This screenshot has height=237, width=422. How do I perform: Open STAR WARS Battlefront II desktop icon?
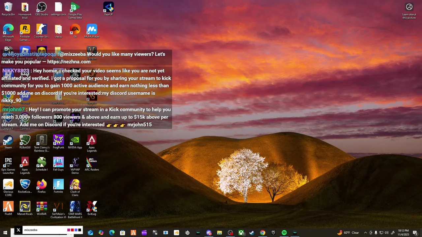75,210
